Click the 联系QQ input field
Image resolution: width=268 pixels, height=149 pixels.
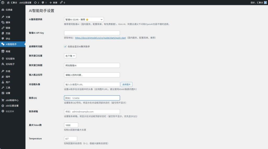tap(92, 98)
